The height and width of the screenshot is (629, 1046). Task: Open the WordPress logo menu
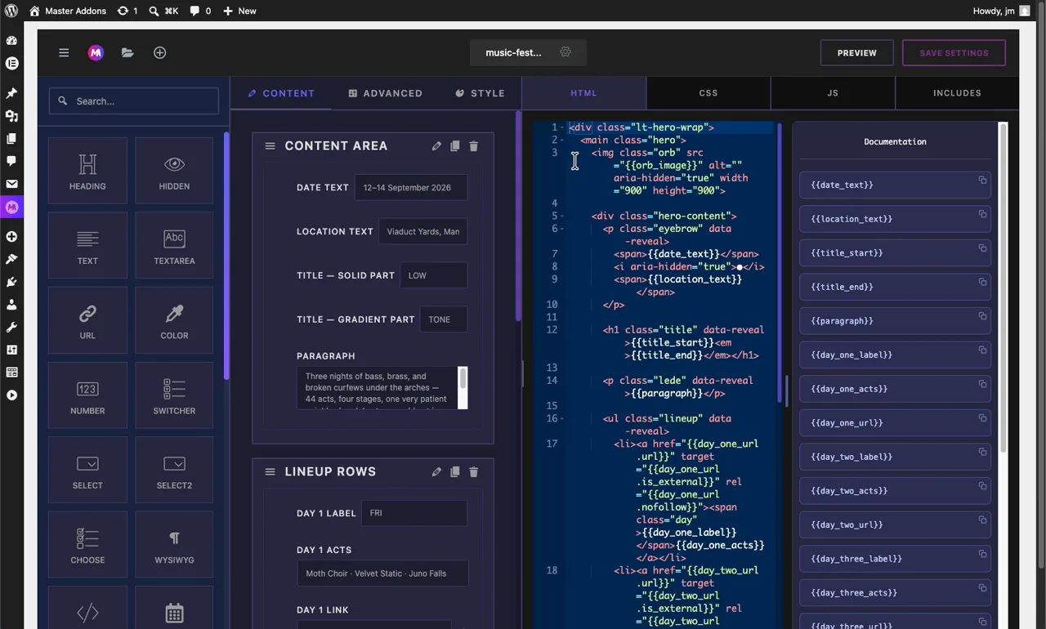point(11,11)
